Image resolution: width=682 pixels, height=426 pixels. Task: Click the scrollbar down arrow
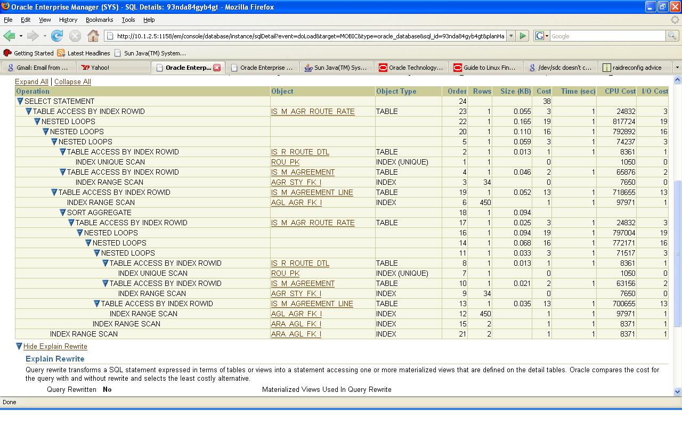click(x=677, y=391)
